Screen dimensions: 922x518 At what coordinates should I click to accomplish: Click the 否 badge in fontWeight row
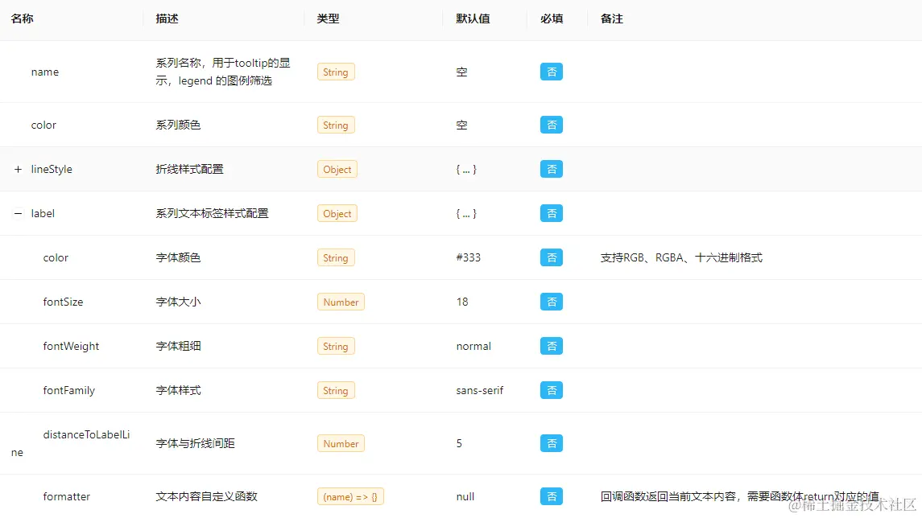[x=552, y=346]
